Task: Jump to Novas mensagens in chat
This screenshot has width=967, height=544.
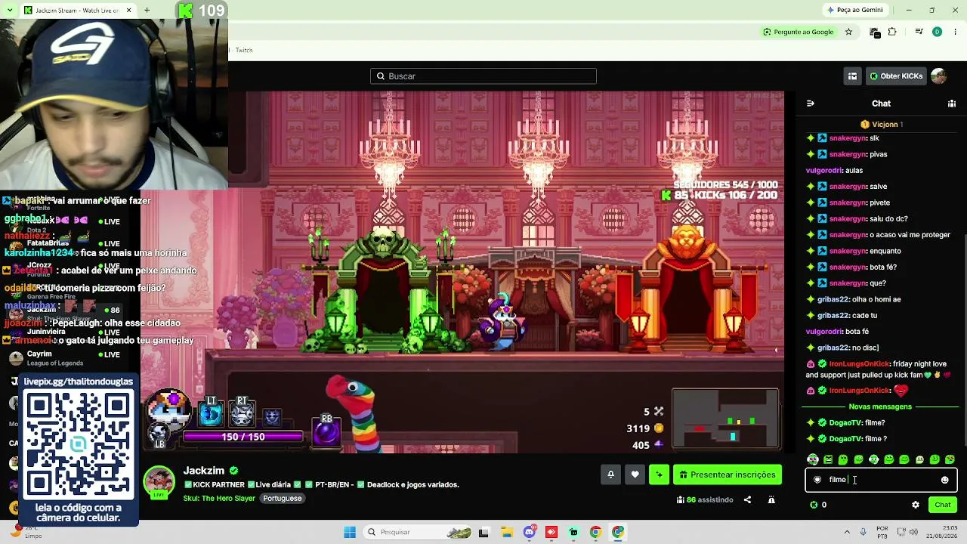Action: point(880,406)
